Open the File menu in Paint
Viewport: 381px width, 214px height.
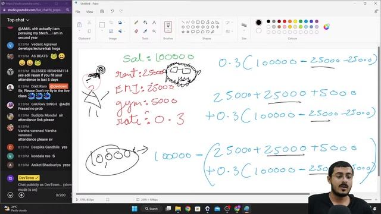(x=78, y=12)
